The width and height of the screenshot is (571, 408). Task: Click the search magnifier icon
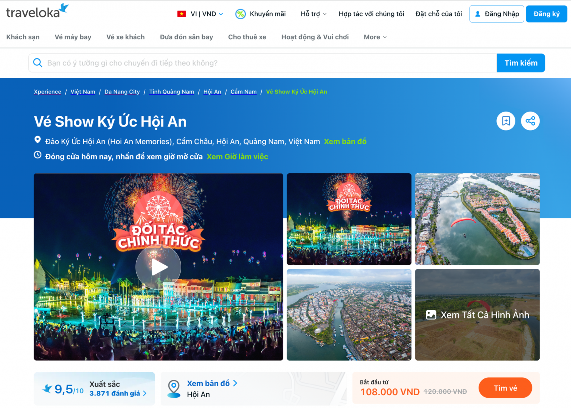pos(38,63)
